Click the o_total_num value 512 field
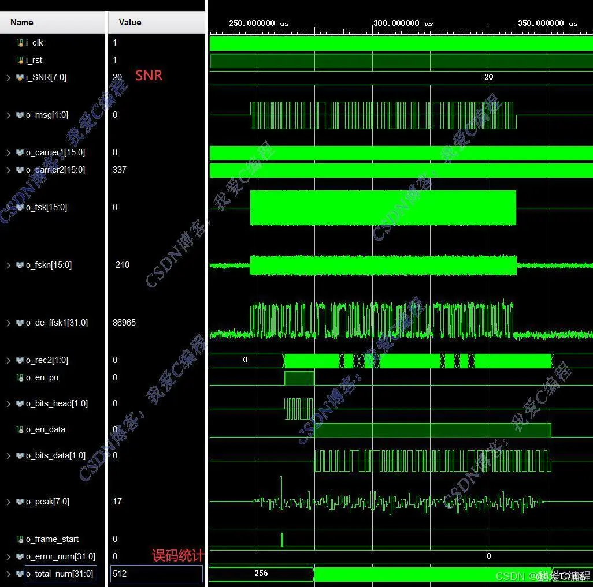Image resolution: width=593 pixels, height=587 pixels. (157, 574)
